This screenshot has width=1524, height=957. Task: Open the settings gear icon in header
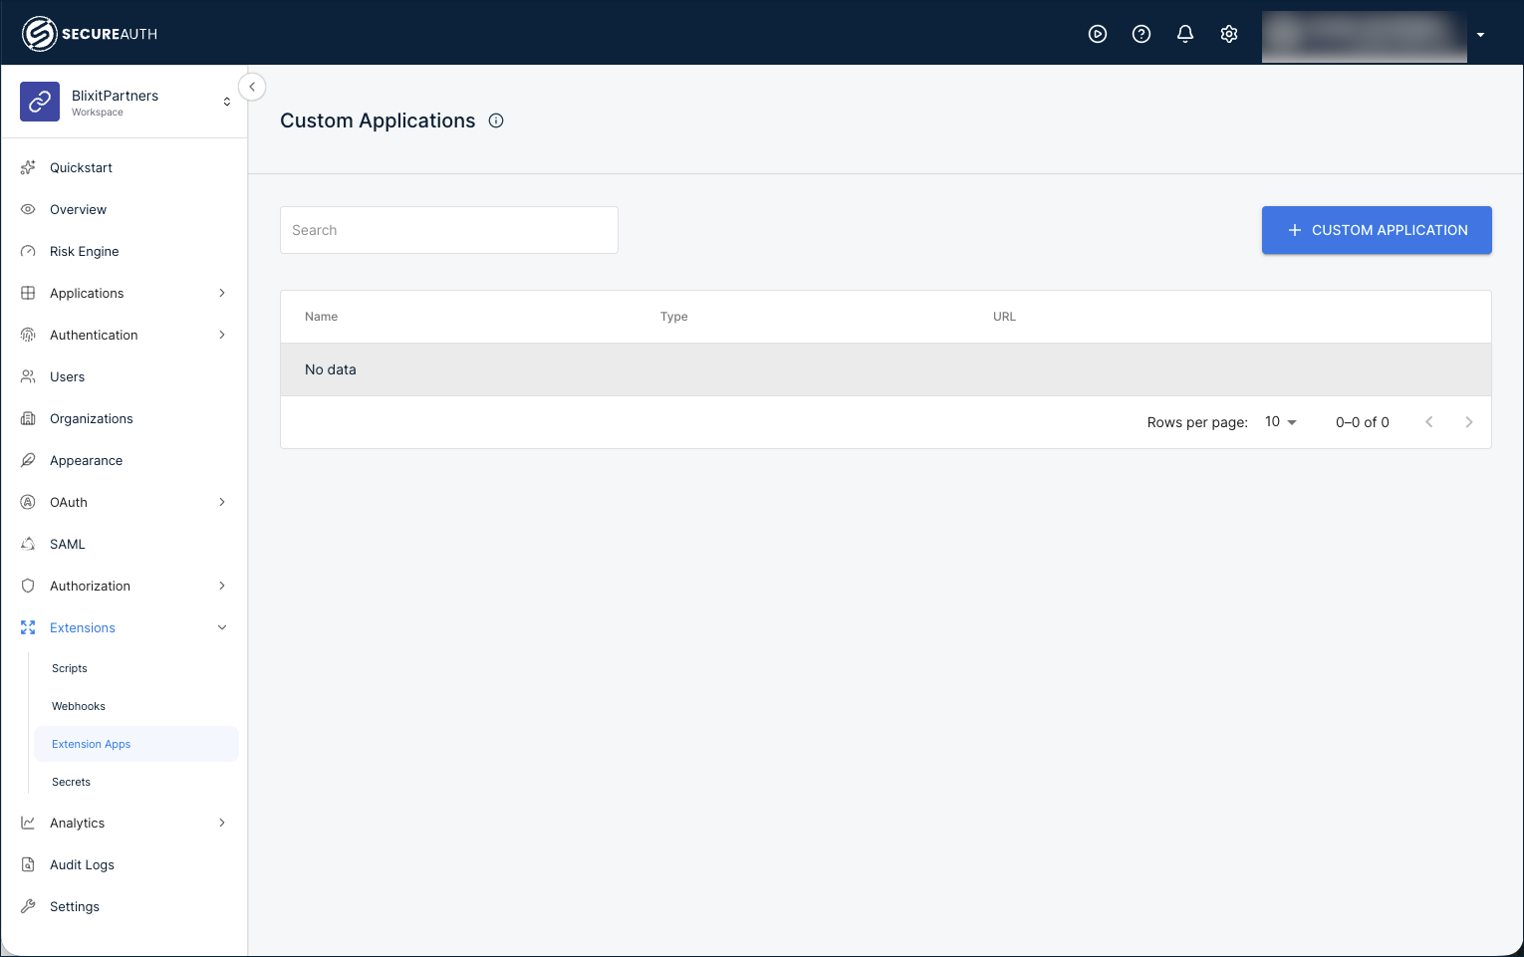(1229, 34)
